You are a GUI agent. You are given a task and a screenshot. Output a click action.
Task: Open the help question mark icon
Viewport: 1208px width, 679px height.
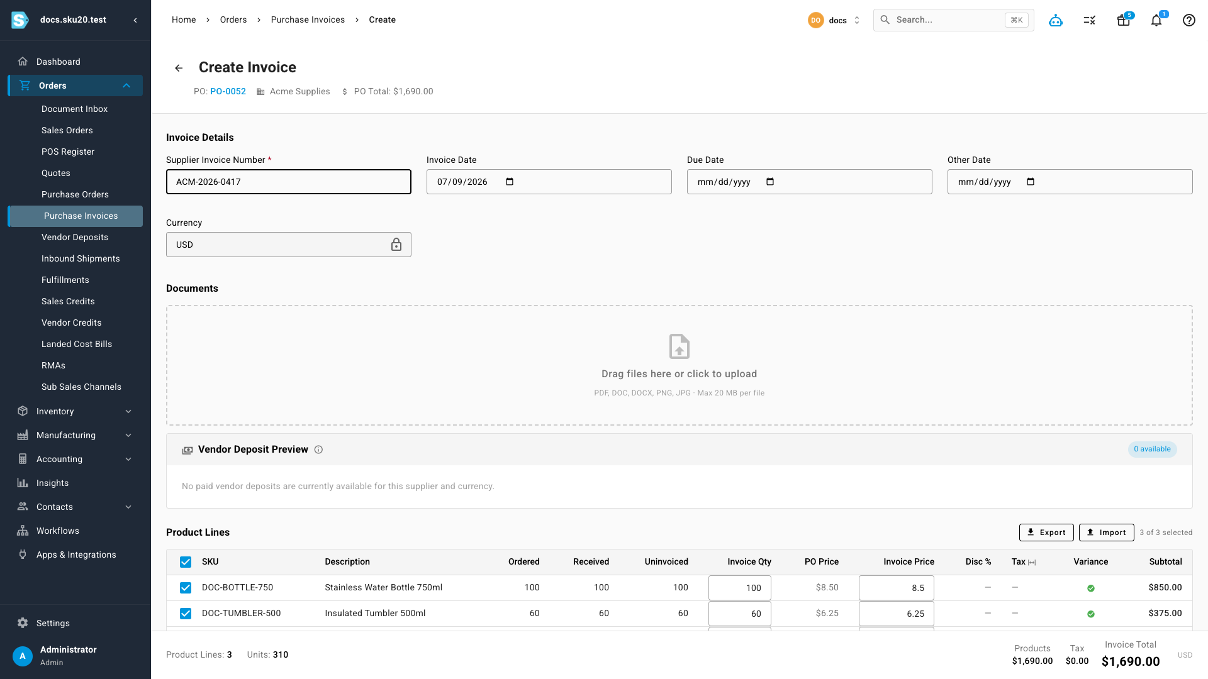1189,20
